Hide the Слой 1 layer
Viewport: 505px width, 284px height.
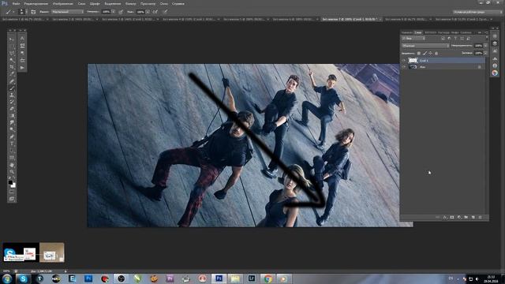coord(404,60)
